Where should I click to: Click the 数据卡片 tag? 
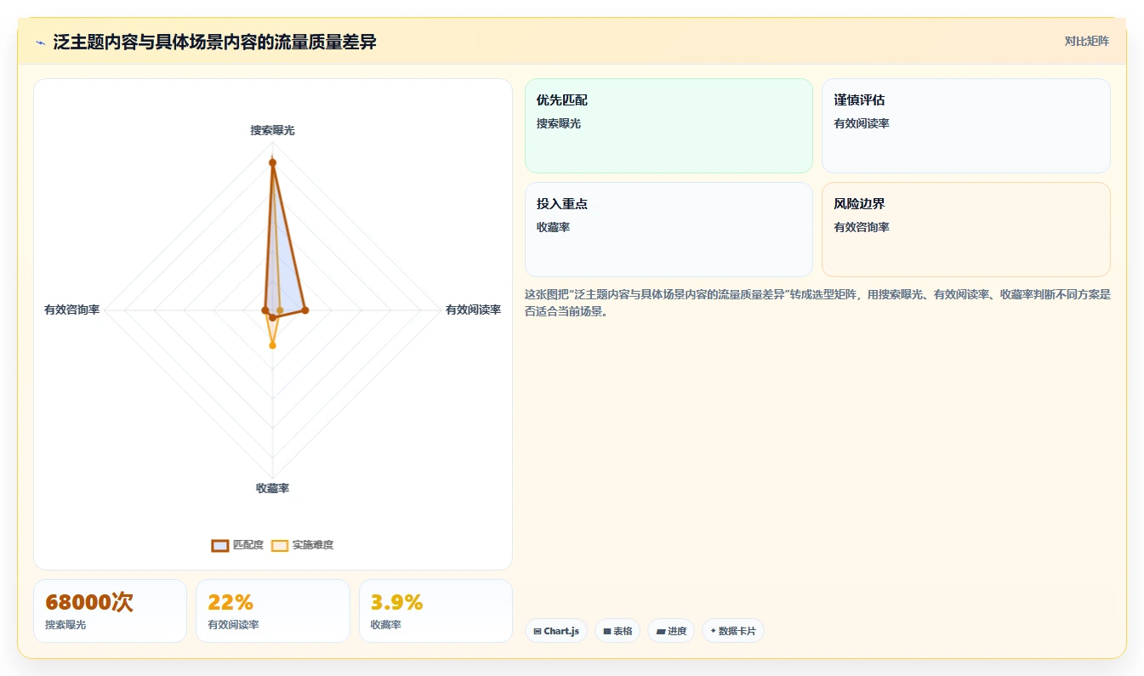click(733, 631)
